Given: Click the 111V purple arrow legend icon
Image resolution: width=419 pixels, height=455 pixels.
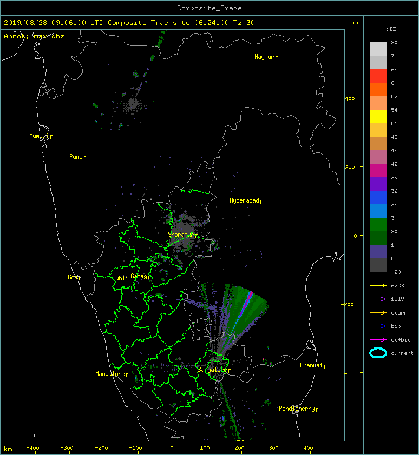Looking at the screenshot, I should 378,299.
